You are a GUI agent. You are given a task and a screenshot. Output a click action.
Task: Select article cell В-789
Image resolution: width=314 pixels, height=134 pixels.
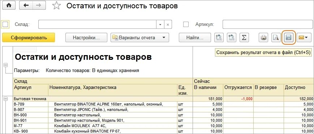[31, 104]
